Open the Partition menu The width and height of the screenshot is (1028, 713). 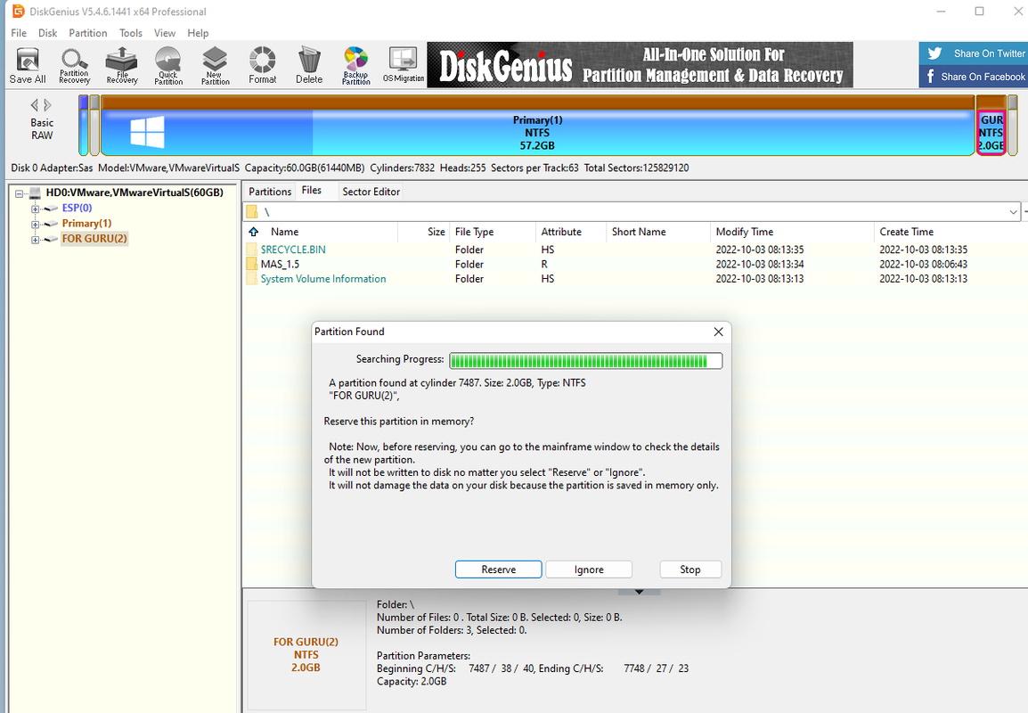pos(88,33)
